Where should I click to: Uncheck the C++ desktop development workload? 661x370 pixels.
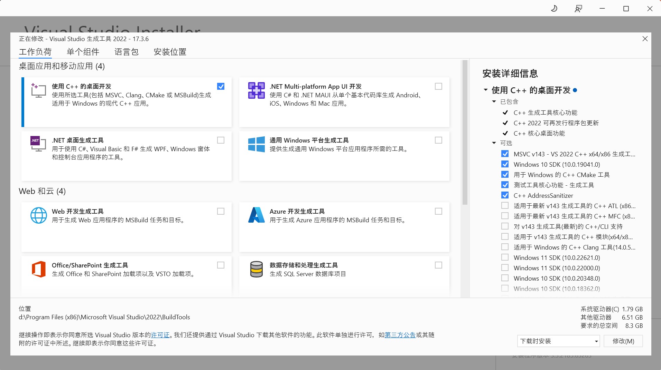221,86
